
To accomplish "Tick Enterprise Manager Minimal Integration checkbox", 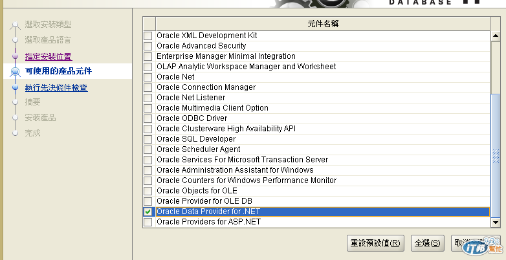I will pos(148,56).
